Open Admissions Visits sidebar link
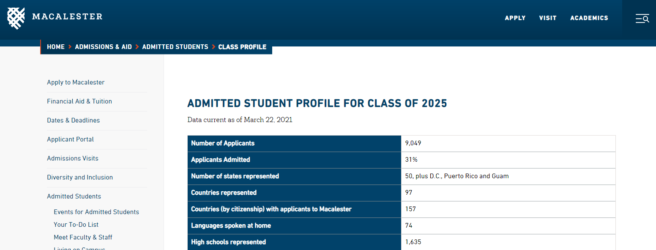The image size is (656, 250). (73, 158)
